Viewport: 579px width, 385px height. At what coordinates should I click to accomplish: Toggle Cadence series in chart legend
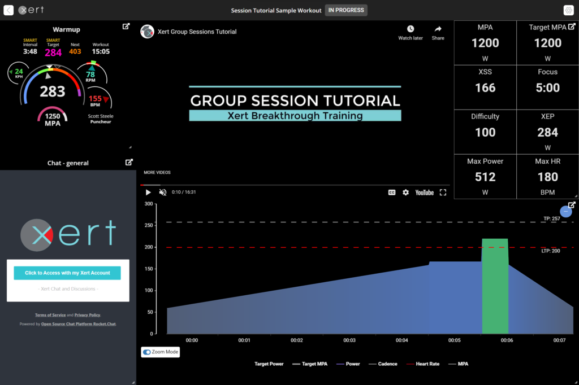(x=383, y=364)
